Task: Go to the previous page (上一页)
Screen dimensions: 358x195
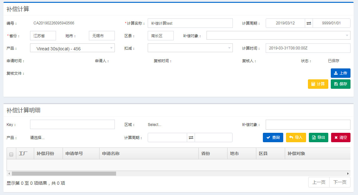Action: pos(319,182)
